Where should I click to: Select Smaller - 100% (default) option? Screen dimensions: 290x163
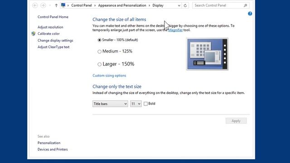pyautogui.click(x=100, y=40)
